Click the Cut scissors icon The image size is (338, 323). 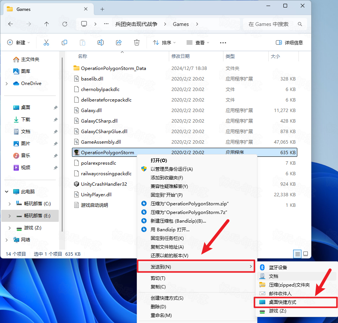click(46, 42)
